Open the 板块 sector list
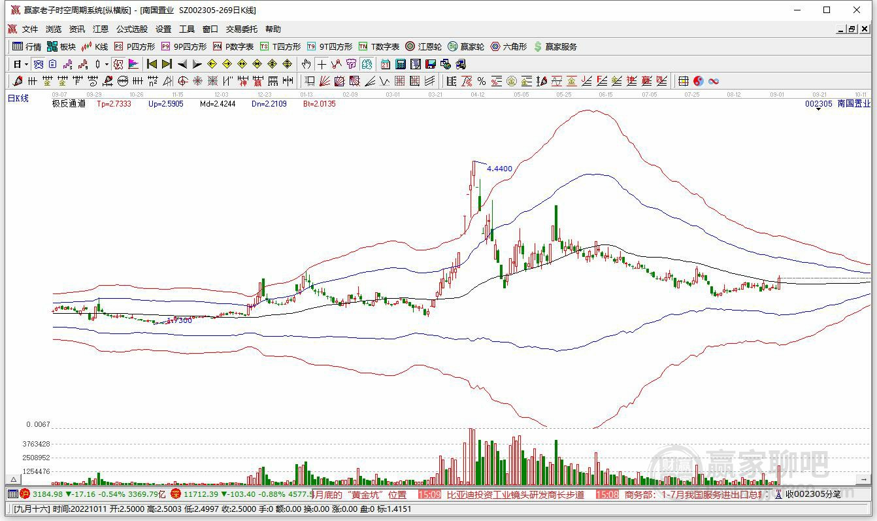This screenshot has width=877, height=521. tap(61, 46)
